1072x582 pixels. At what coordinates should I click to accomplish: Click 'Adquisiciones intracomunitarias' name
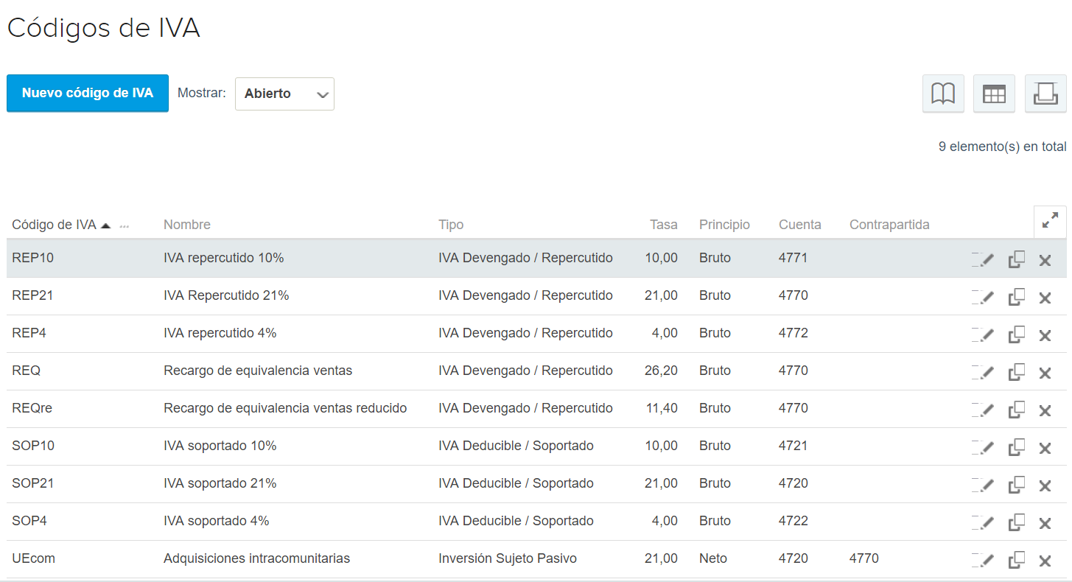256,558
